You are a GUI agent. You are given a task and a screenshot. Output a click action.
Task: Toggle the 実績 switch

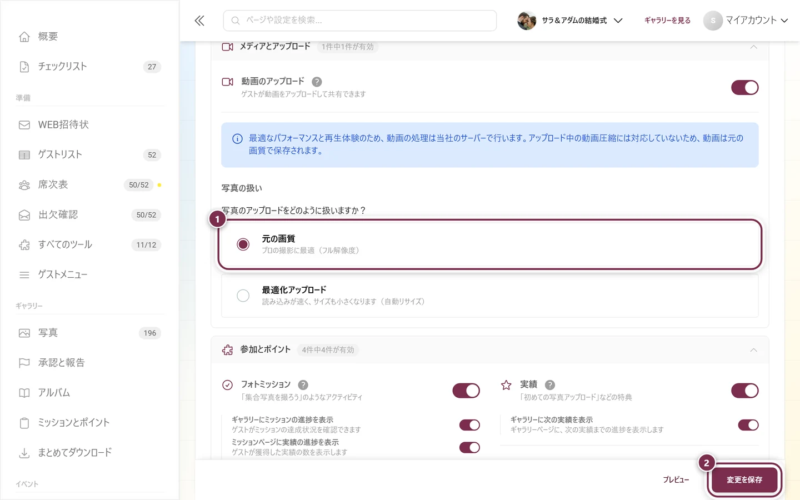click(745, 391)
